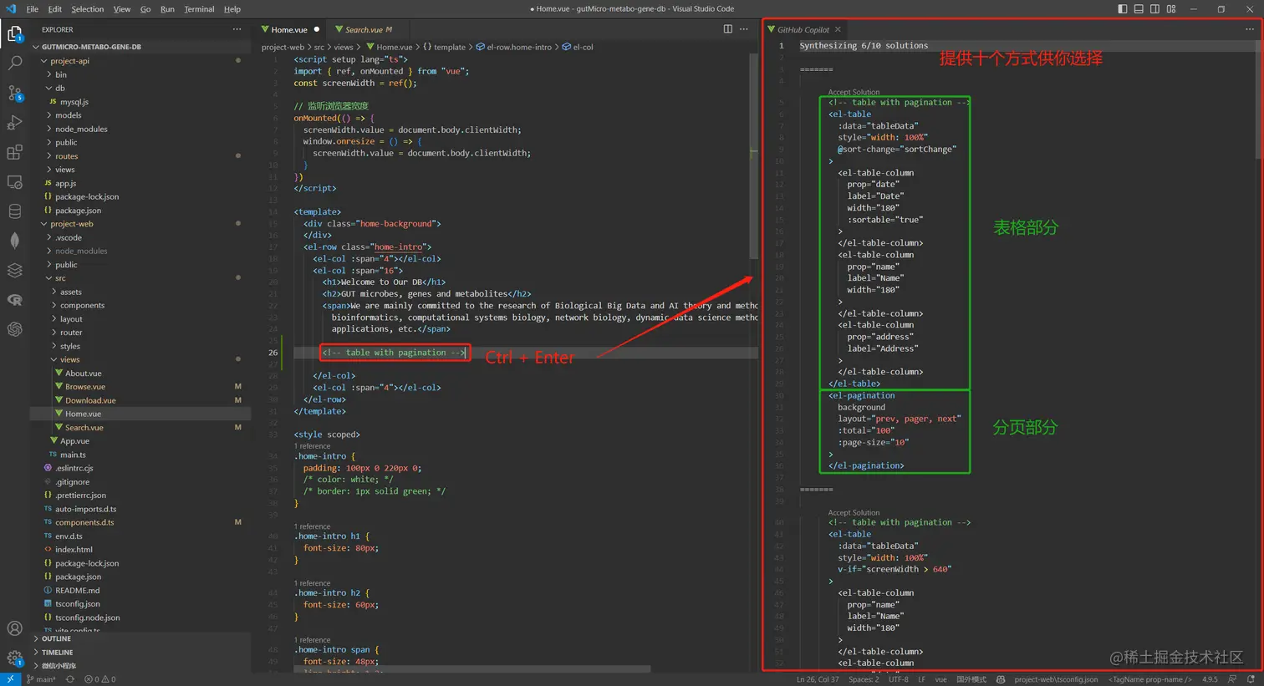Open the Search view in activity bar
1264x686 pixels.
coord(14,64)
